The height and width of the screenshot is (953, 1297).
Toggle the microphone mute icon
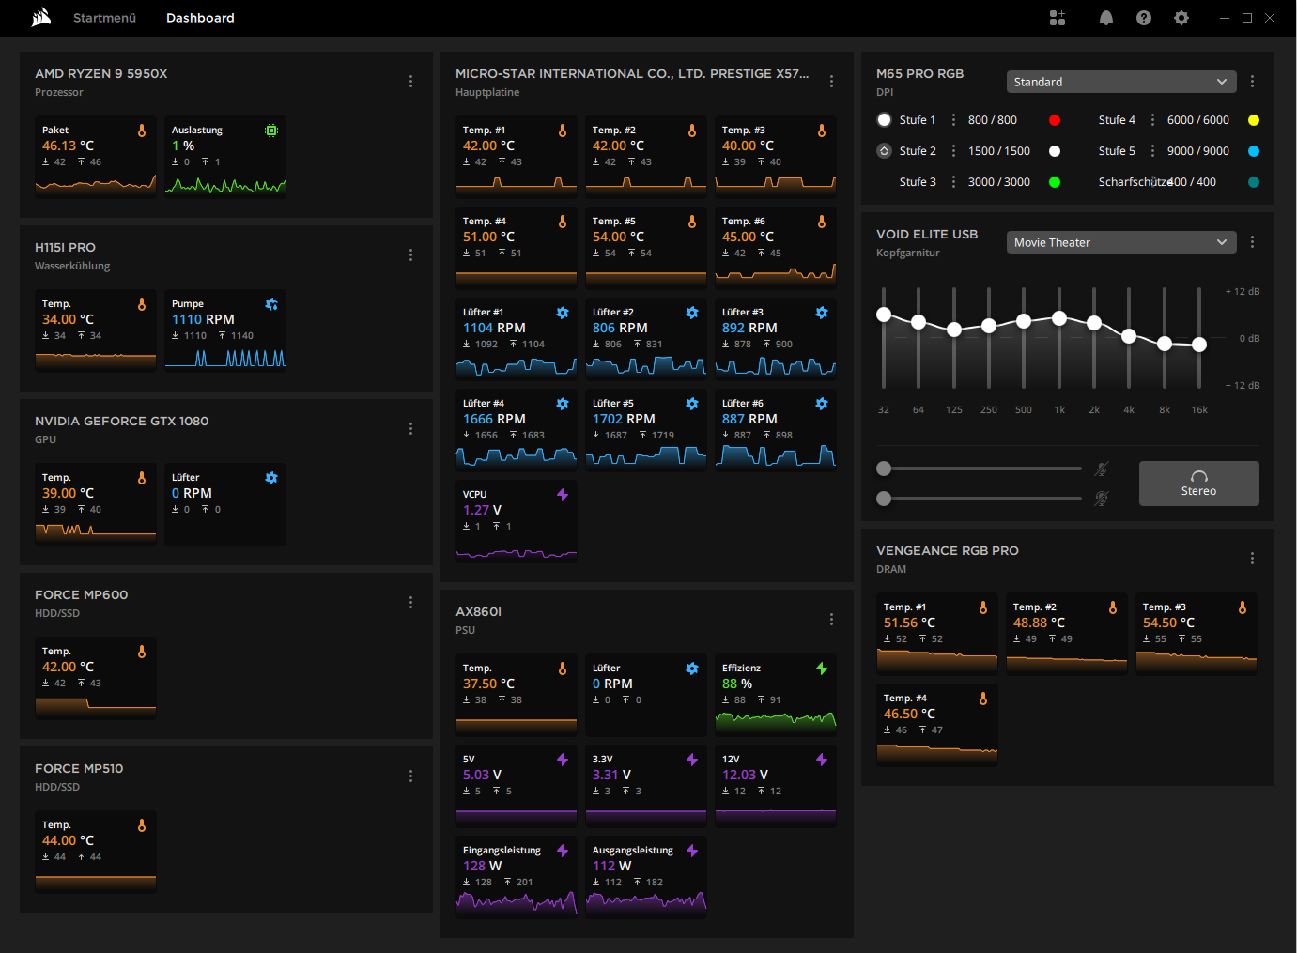(x=1102, y=469)
